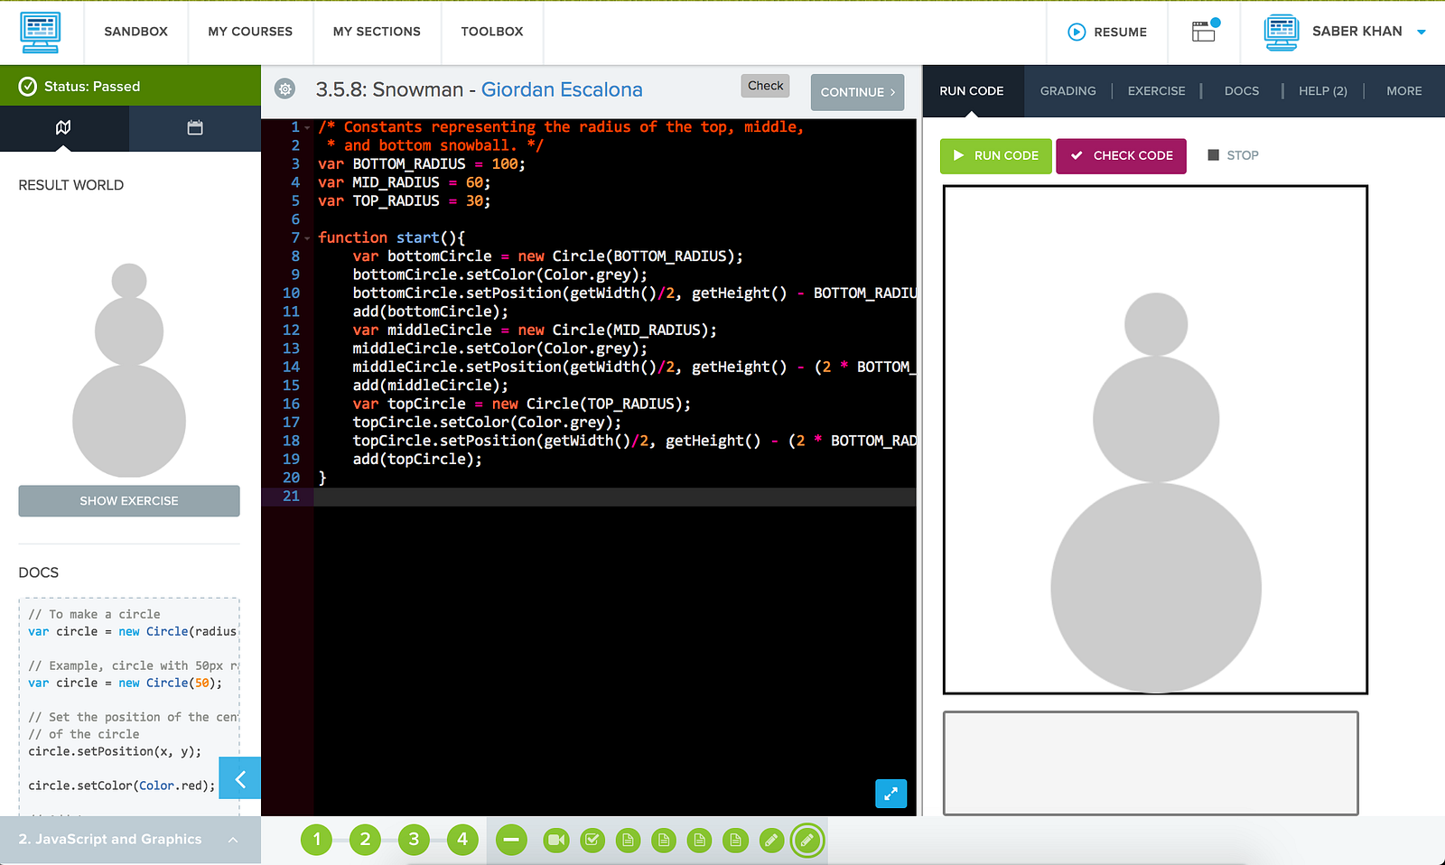Select the map icon sidebar tab

point(63,127)
